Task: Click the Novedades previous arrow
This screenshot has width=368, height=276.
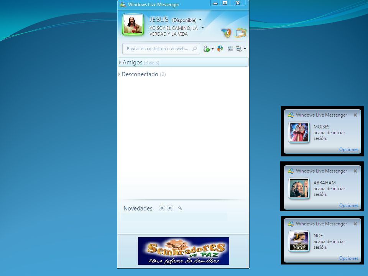Action: point(162,208)
